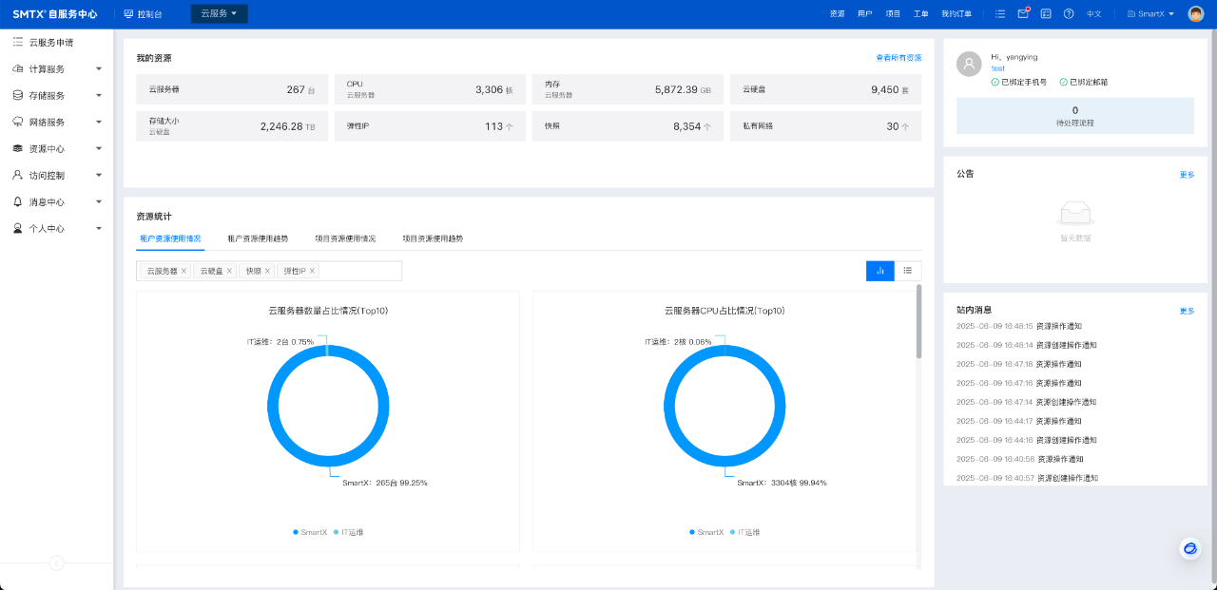Click 更多 link in 站内消息 panel

tap(1187, 311)
